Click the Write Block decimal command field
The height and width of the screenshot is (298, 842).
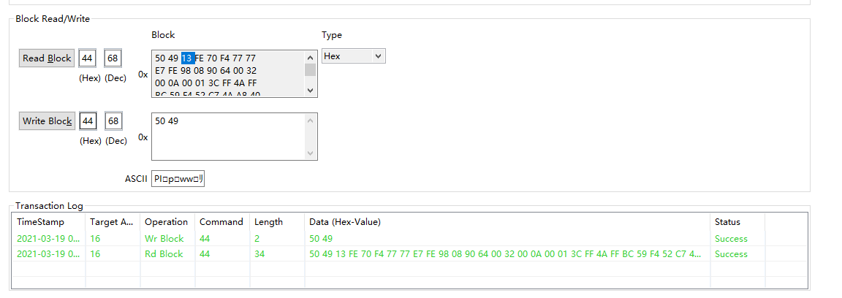coord(113,121)
